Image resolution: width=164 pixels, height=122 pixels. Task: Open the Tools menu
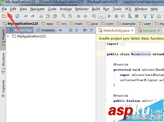[x=117, y=9]
